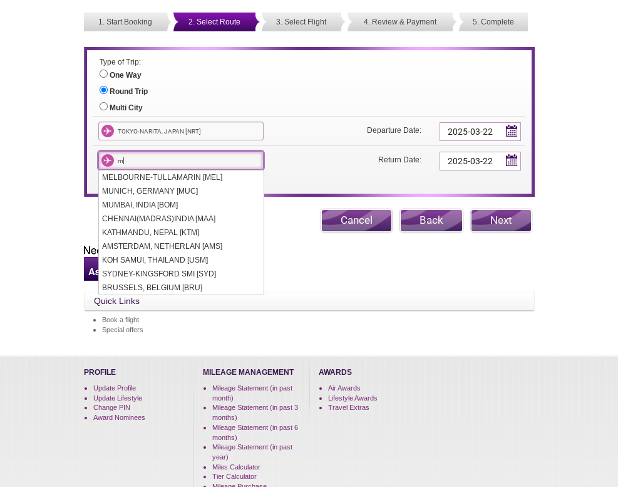
Task: Click the destination field containing 'm'
Action: tap(181, 160)
